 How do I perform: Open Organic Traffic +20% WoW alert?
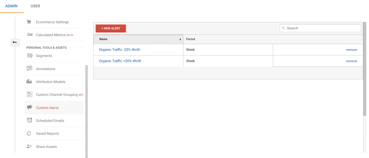(x=120, y=61)
